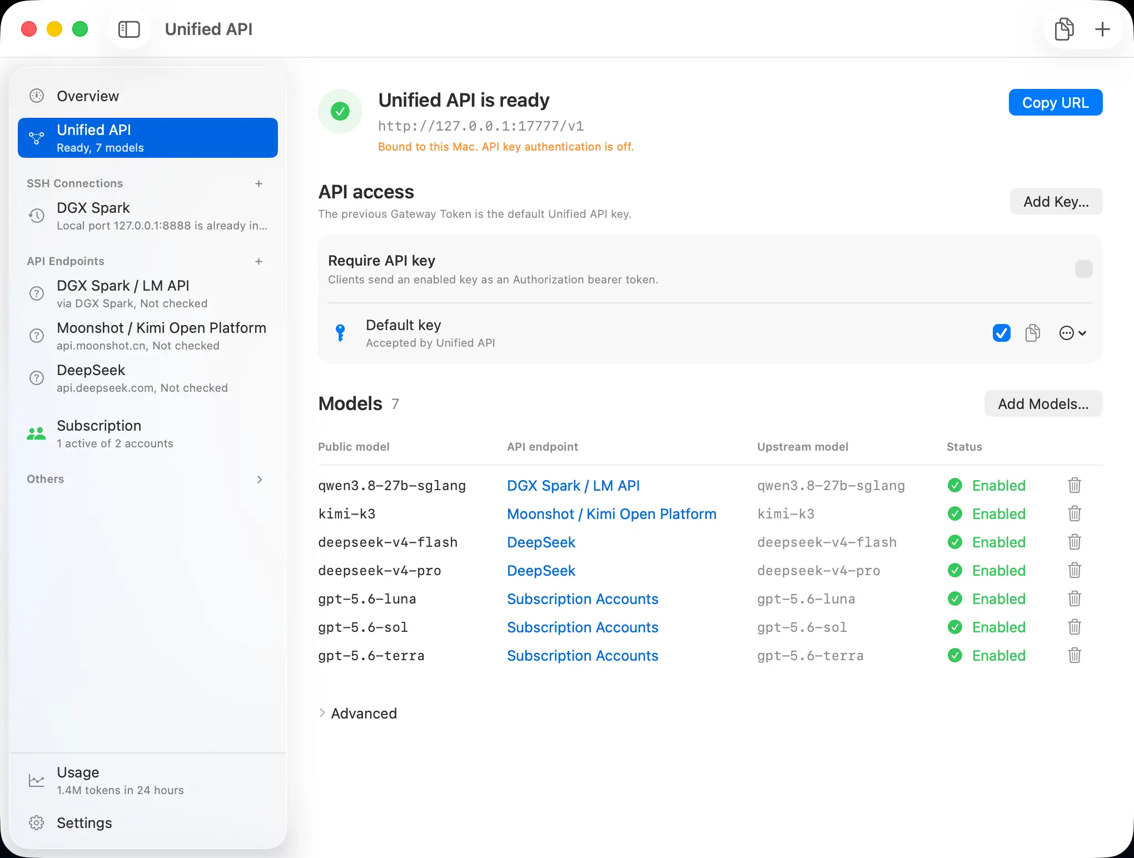Click the DGX Spark history clock icon

click(x=37, y=216)
